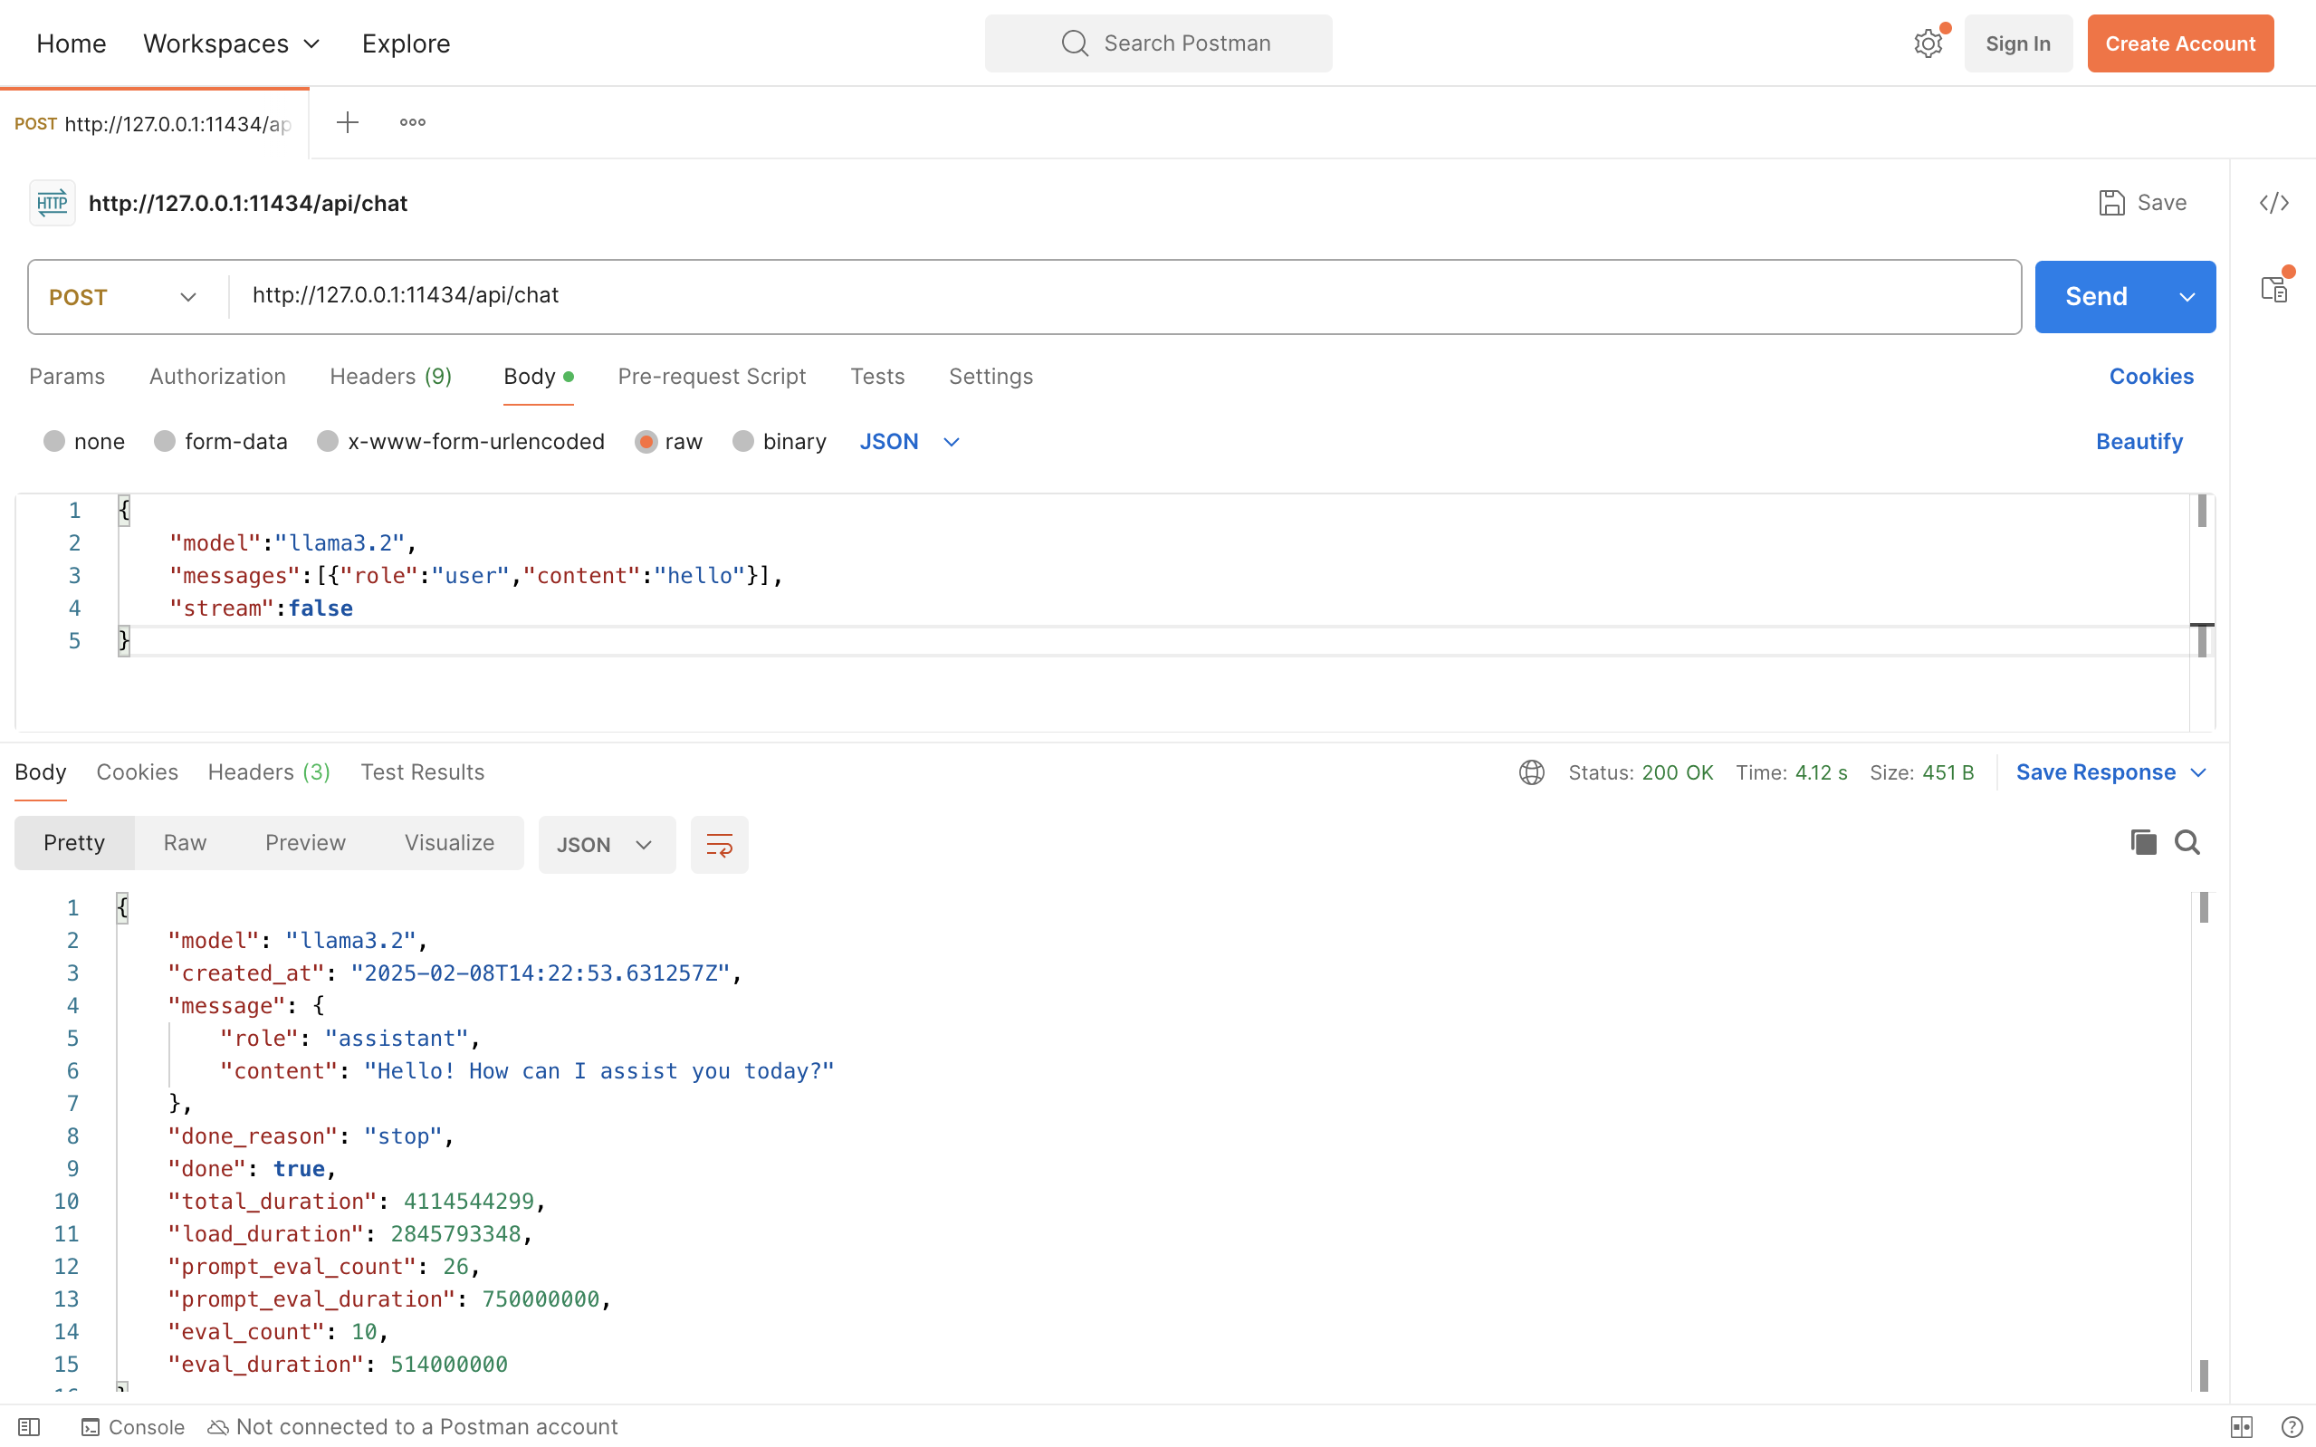Open Explore in top navigation
The width and height of the screenshot is (2316, 1447).
coord(406,43)
